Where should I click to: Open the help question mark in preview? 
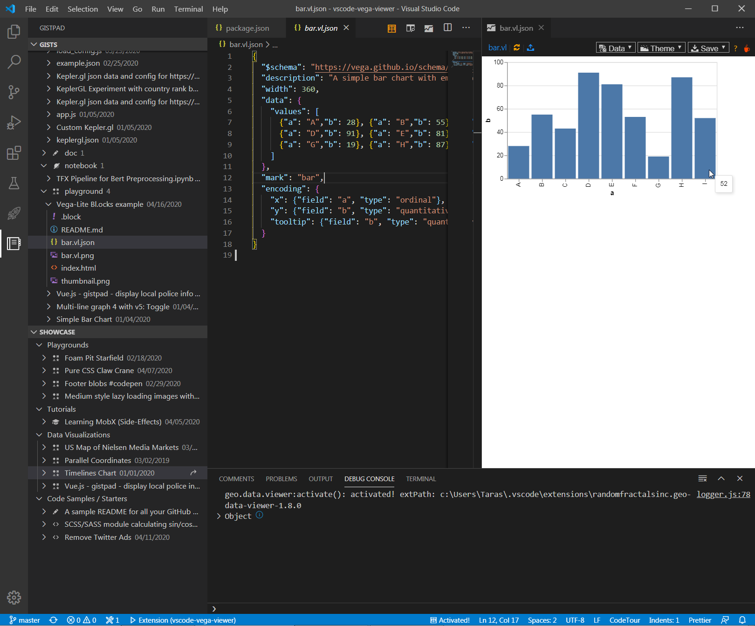(x=735, y=48)
